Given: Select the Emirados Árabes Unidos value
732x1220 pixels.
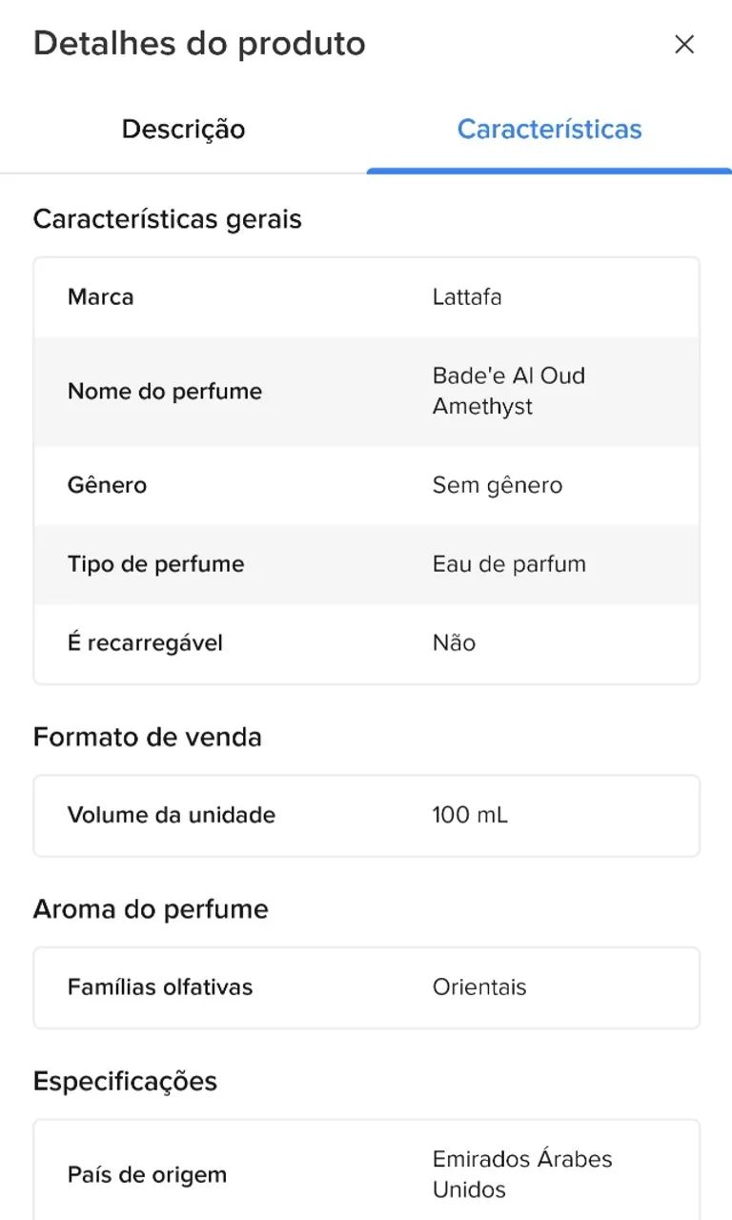Looking at the screenshot, I should click(522, 1174).
